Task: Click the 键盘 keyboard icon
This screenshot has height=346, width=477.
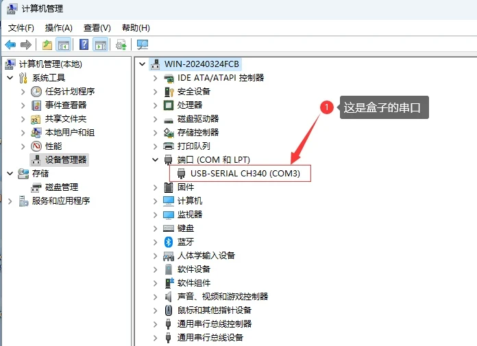Action: (169, 228)
